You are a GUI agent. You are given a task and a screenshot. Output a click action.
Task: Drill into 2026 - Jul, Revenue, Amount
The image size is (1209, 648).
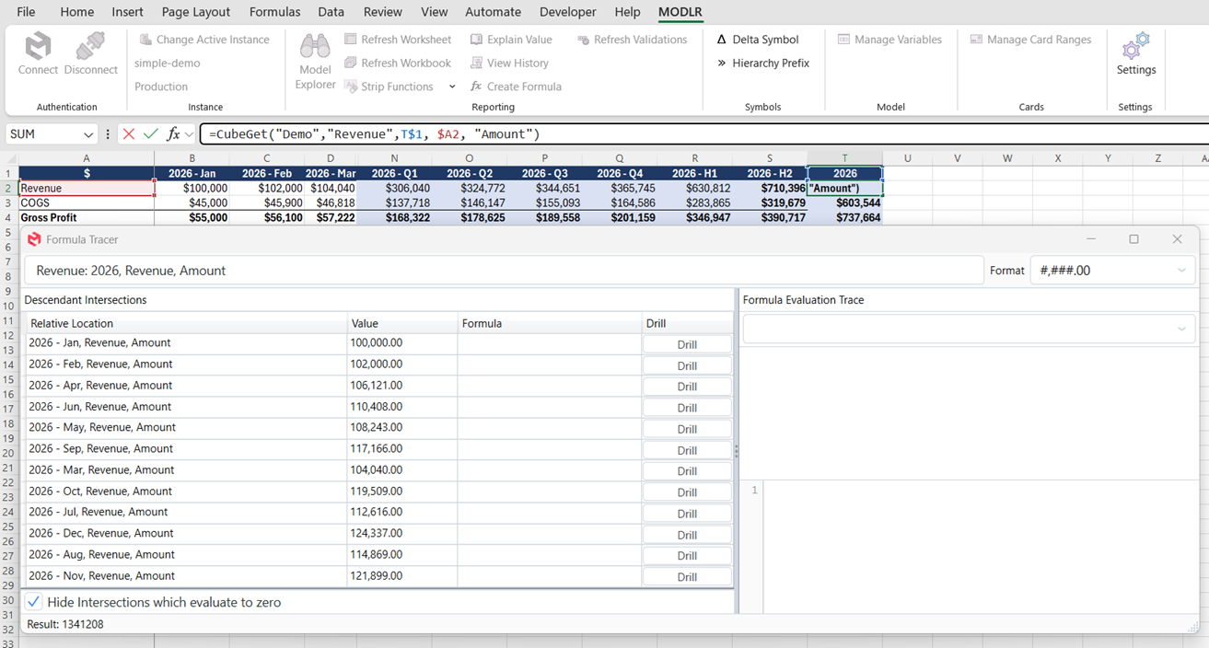tap(687, 514)
